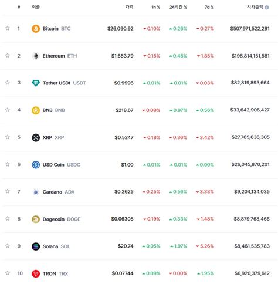The width and height of the screenshot is (278, 284).
Task: Click the TRON red logo icon
Action: pos(36,273)
